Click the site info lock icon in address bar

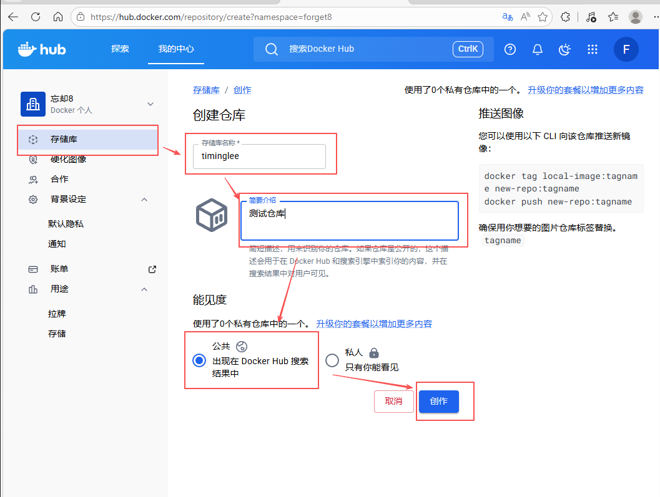click(x=81, y=17)
